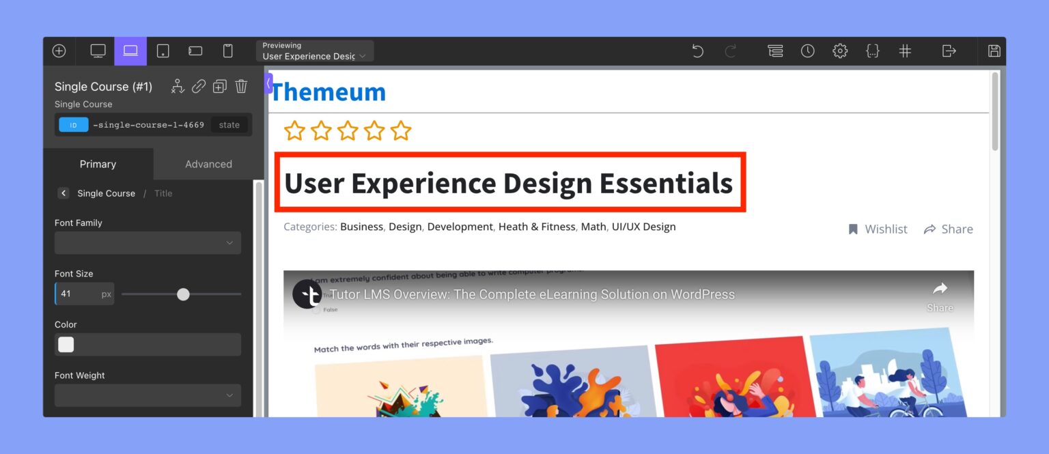Switch to the Advanced tab
Image resolution: width=1049 pixels, height=454 pixels.
[x=208, y=164]
